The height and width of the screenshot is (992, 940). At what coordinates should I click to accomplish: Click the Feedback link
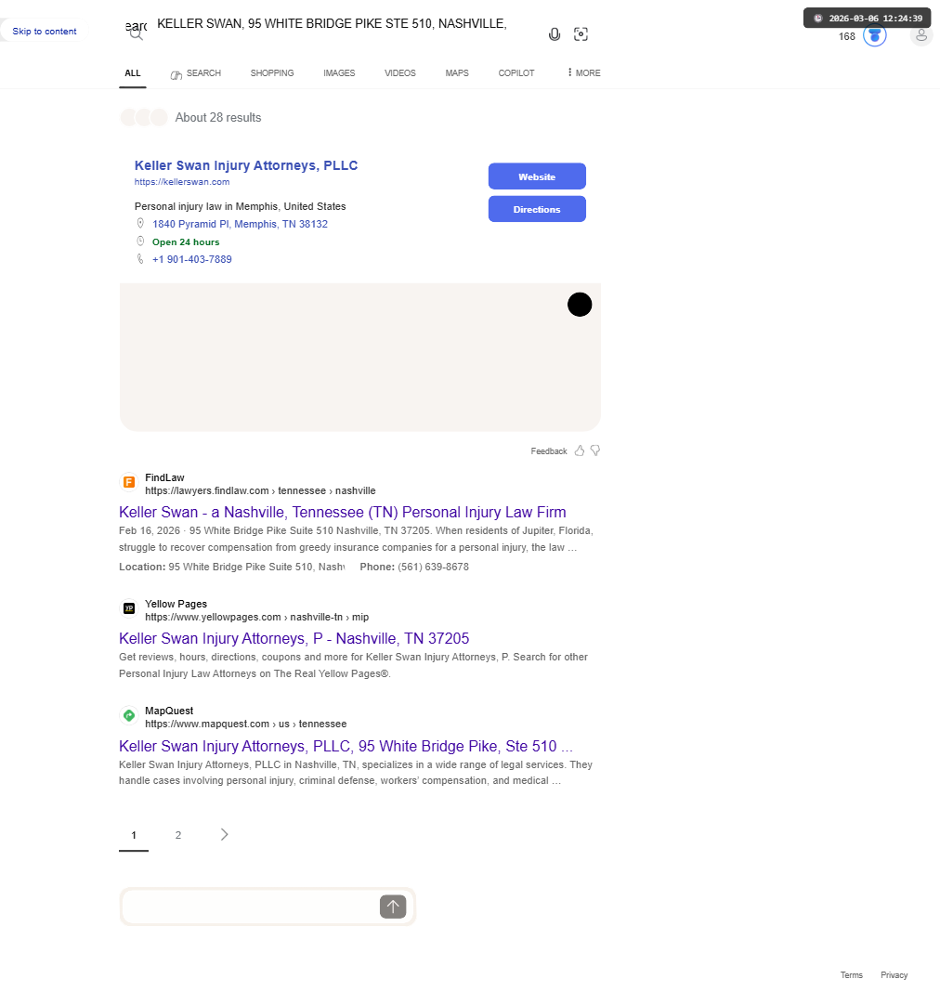tap(549, 451)
